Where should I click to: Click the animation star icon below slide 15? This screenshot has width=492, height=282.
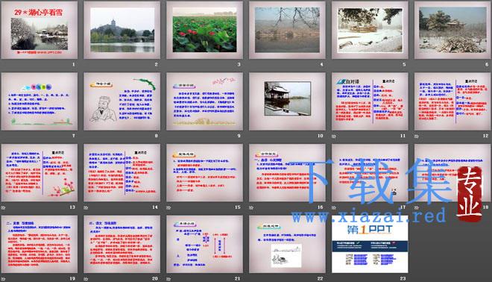click(x=168, y=207)
